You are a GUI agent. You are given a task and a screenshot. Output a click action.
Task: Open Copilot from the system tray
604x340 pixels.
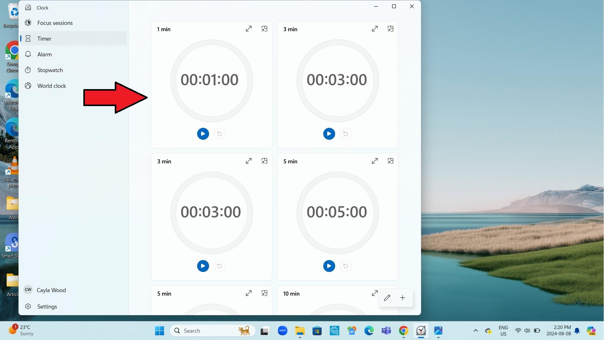(591, 331)
